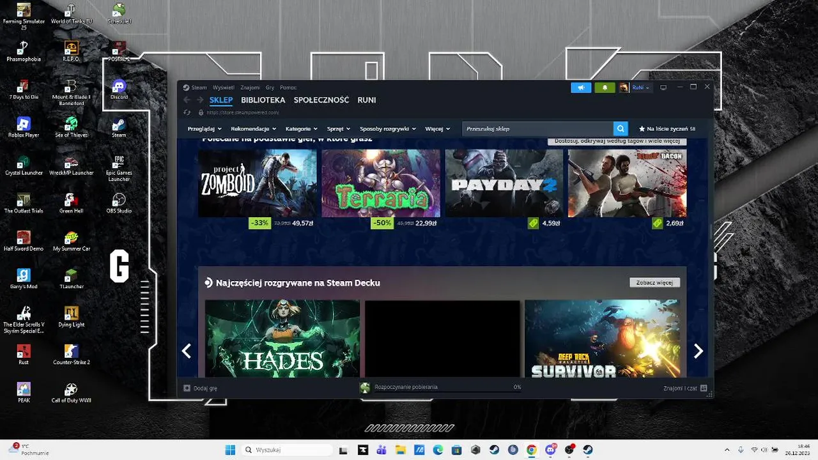This screenshot has height=460, width=818.
Task: Select the My Summer Car desktop icon
Action: click(x=71, y=240)
